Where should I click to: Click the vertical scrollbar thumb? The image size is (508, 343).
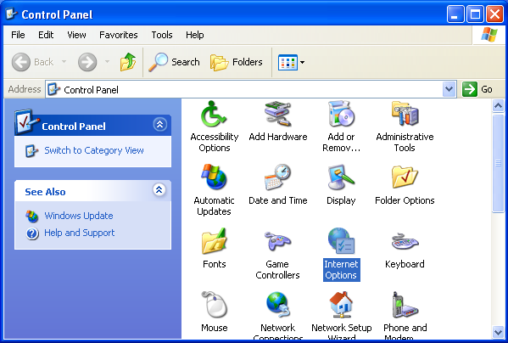tap(498, 163)
